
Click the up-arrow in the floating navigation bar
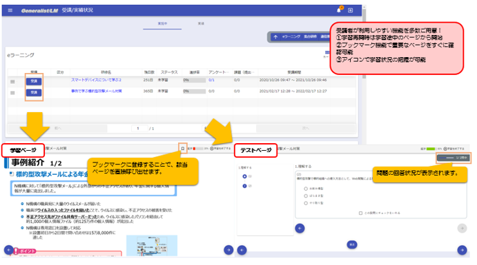(x=275, y=37)
